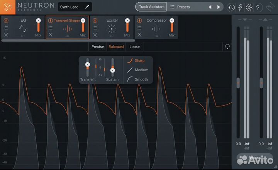Open the Exciter module preset list icon
This screenshot has height=170, width=278.
coord(95,28)
